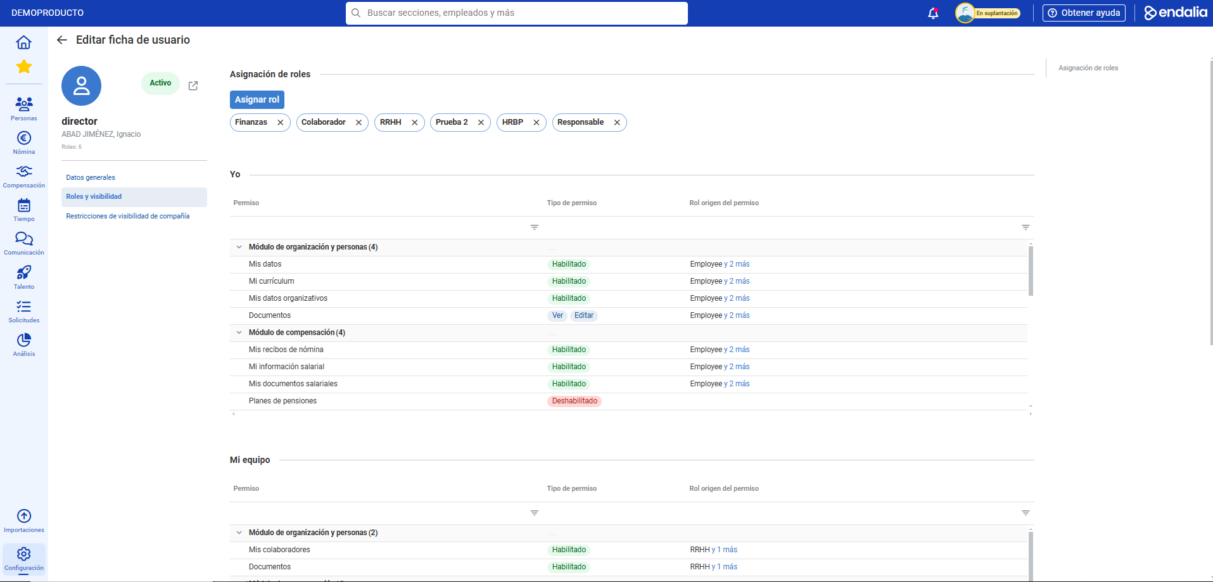Screen dimensions: 1213x582
Task: Collapse Módulo de compensación (4) group
Action: click(x=239, y=332)
